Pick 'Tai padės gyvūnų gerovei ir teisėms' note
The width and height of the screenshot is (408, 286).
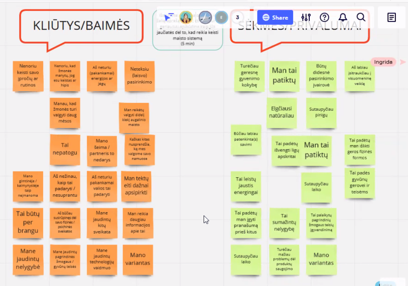tap(360, 183)
